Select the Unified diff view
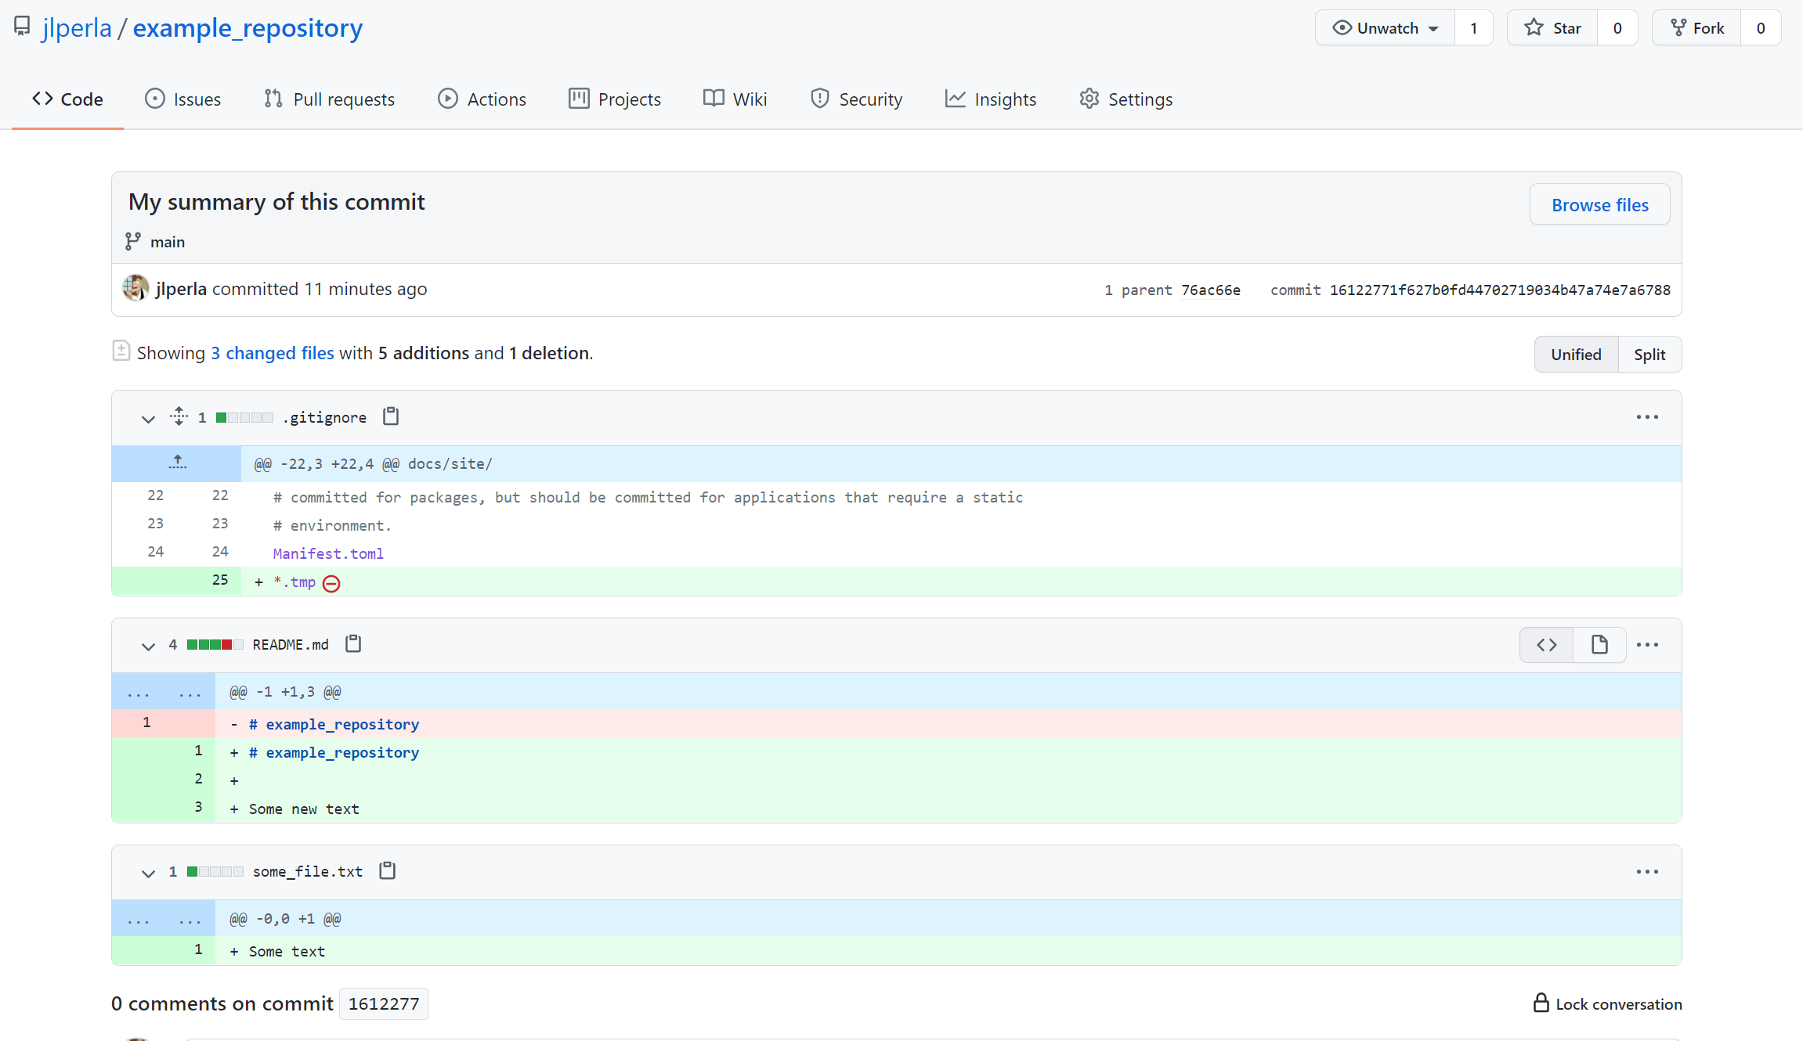The height and width of the screenshot is (1041, 1803). pyautogui.click(x=1576, y=355)
